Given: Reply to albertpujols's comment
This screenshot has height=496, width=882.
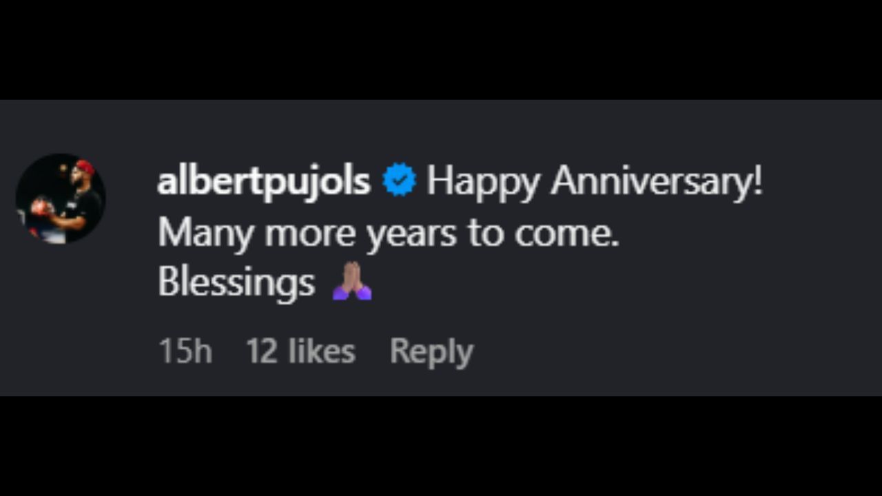Looking at the screenshot, I should pos(431,350).
